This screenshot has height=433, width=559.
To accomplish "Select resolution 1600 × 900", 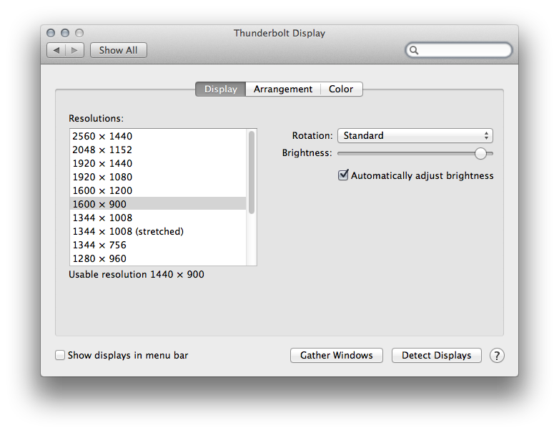I will (158, 204).
